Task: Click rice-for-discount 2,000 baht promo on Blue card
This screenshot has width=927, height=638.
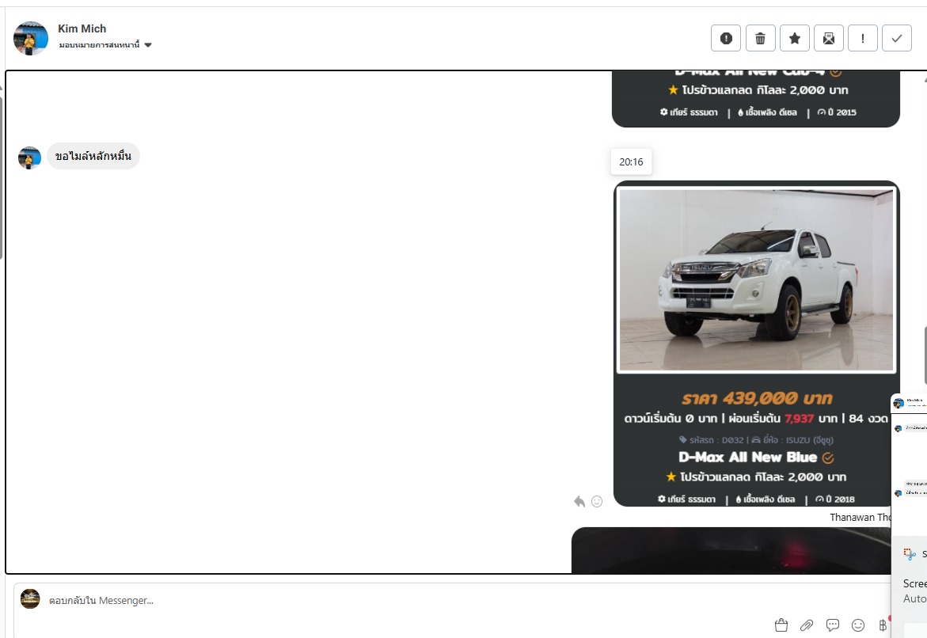Action: tap(756, 477)
